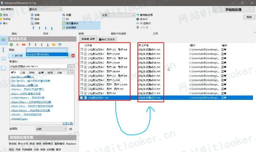Move selected file up in list
The image size is (256, 152).
pos(39,28)
